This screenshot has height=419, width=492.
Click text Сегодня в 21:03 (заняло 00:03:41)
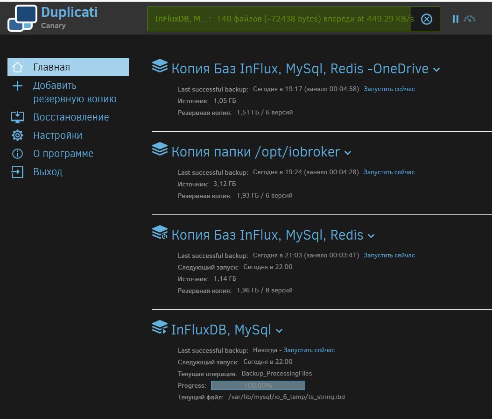(x=306, y=256)
